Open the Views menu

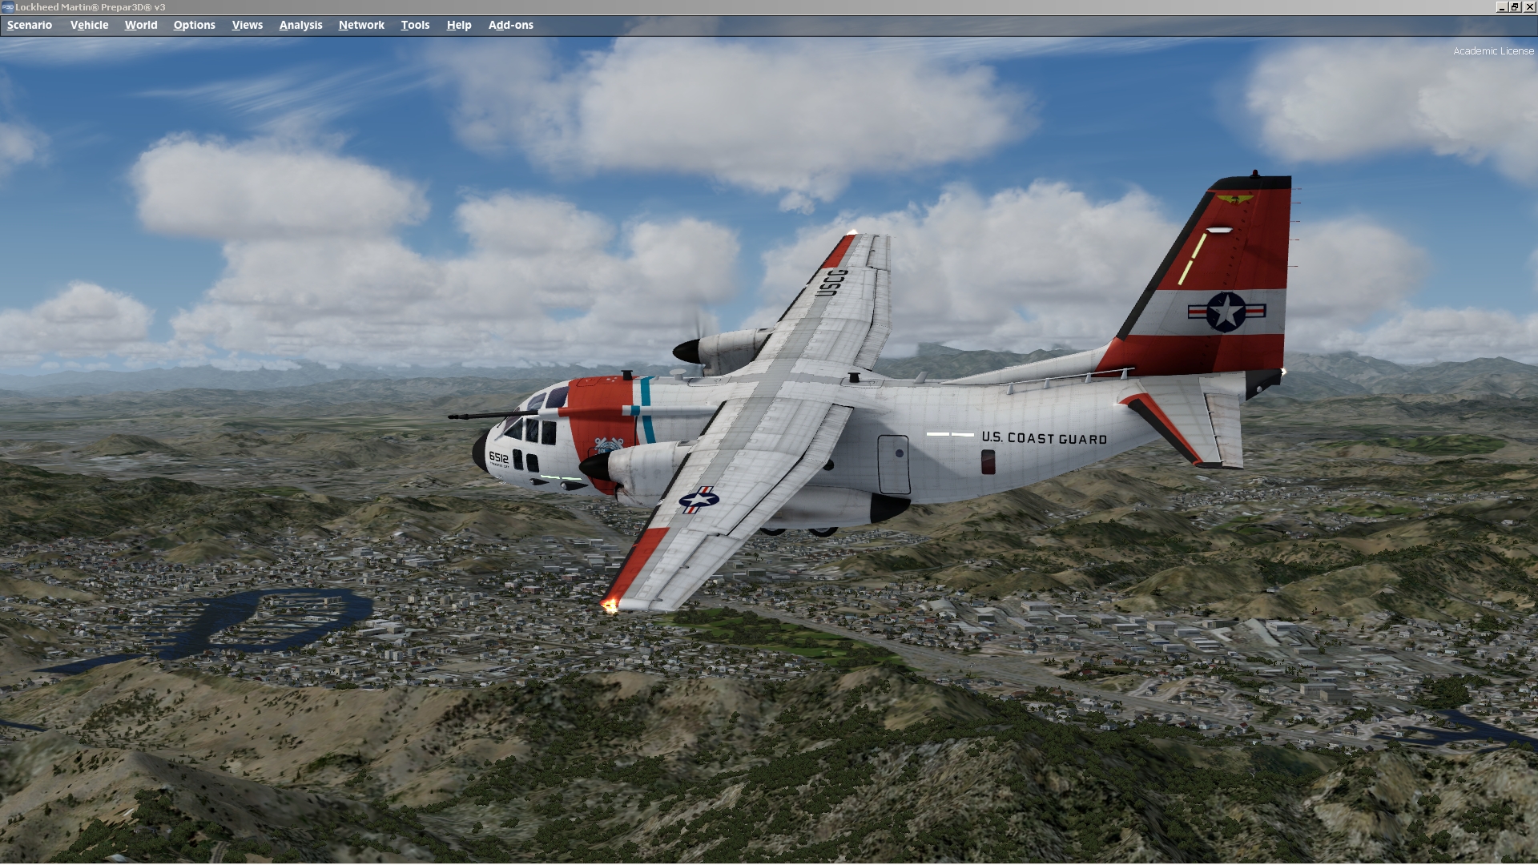248,25
